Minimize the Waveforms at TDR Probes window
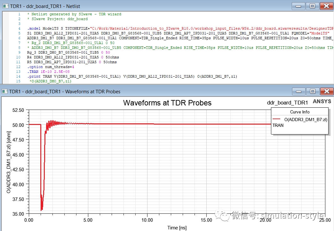This screenshot has height=231, width=334. (298, 91)
